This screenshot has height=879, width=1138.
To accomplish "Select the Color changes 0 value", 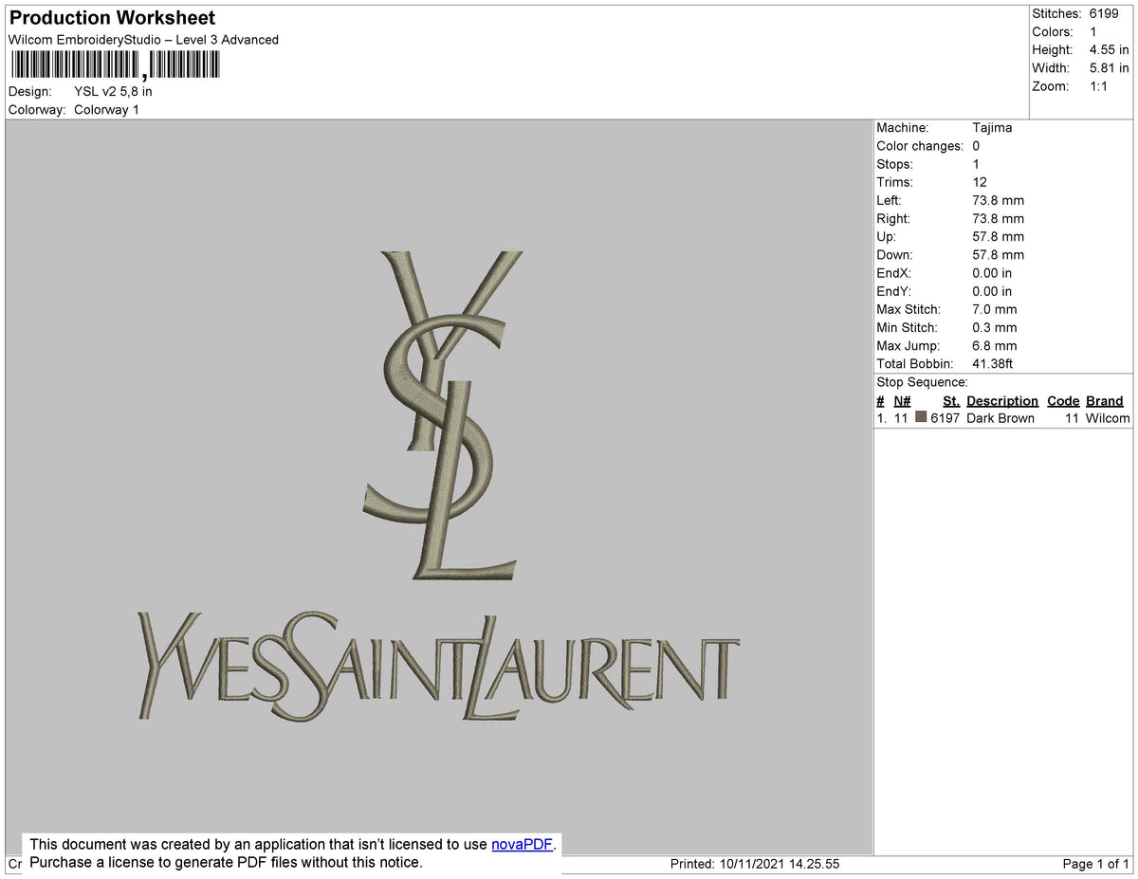I will click(975, 145).
